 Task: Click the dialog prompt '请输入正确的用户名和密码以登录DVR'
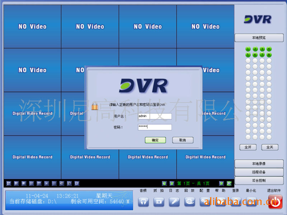pos(137,105)
